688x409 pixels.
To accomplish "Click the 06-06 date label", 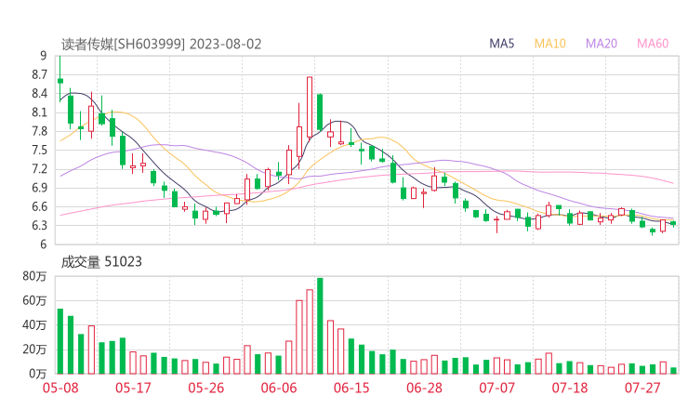I will pyautogui.click(x=279, y=388).
